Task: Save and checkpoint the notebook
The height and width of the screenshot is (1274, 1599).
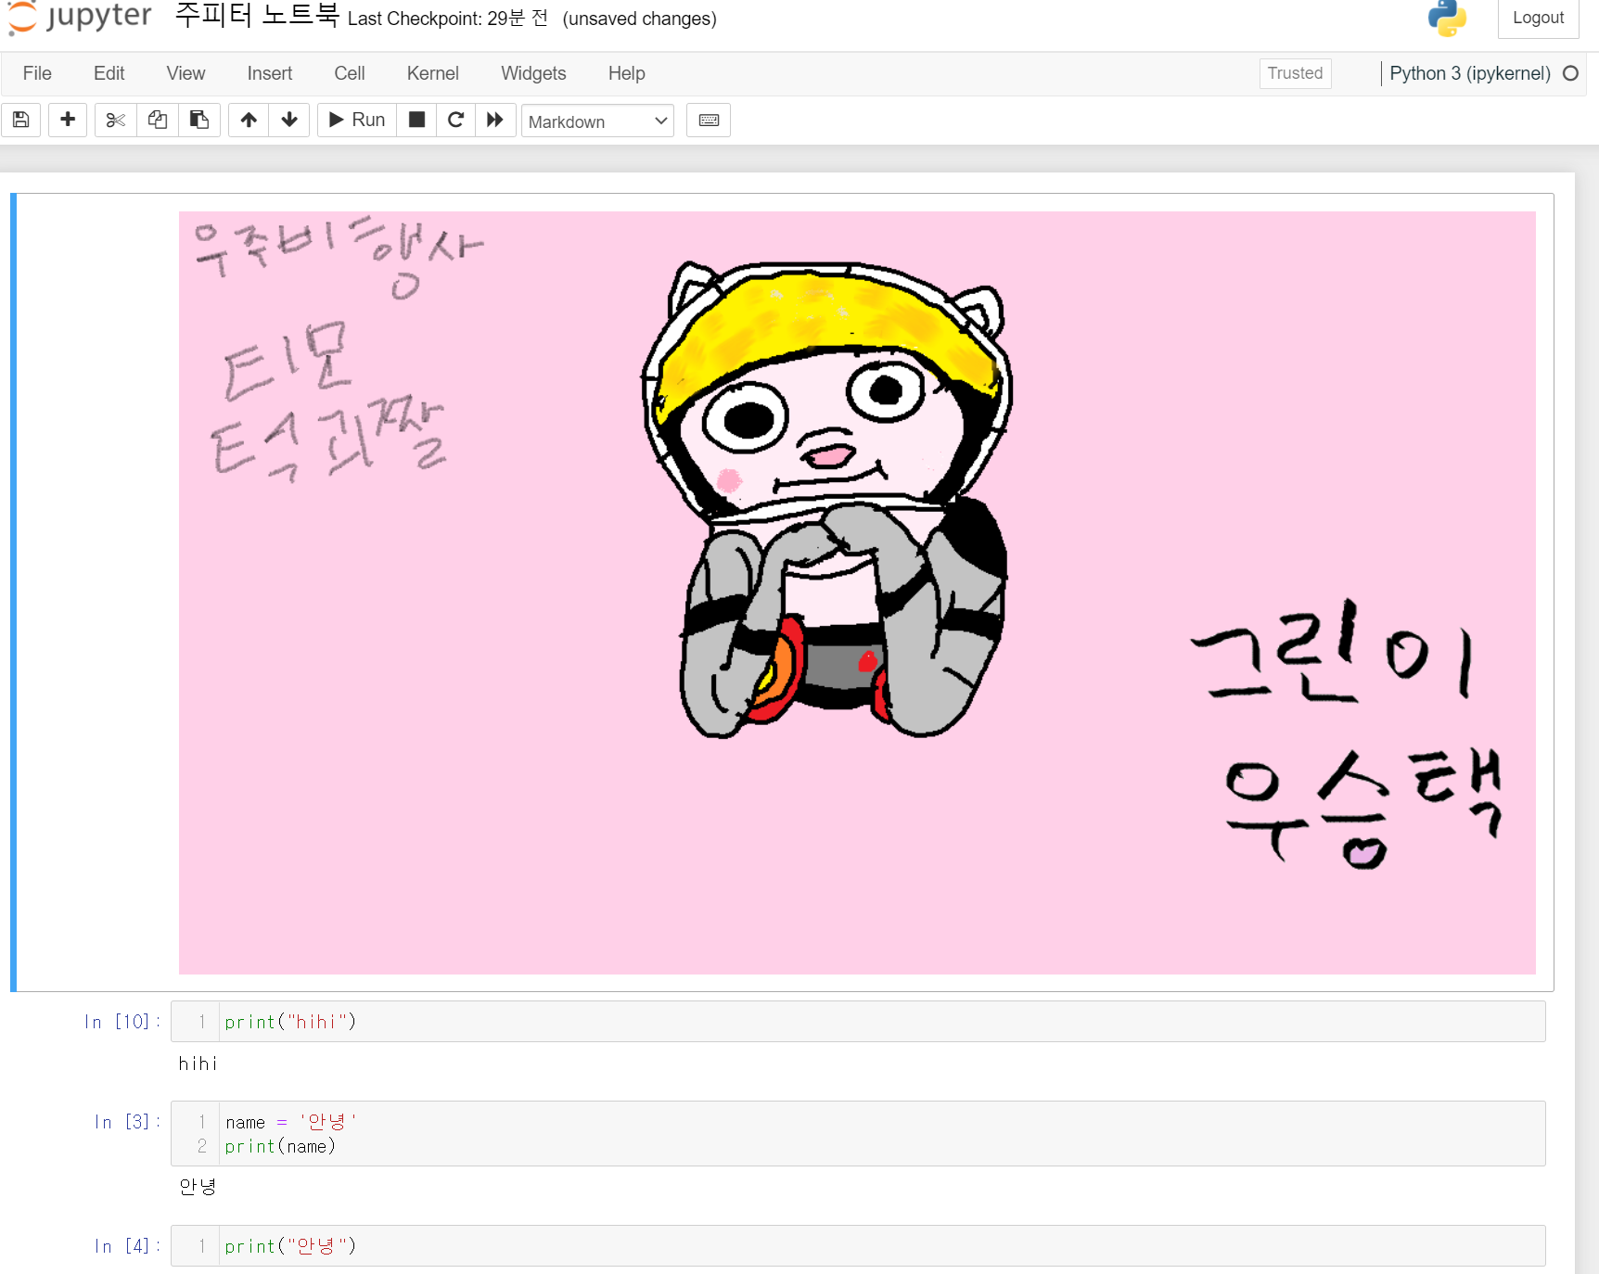Action: pos(21,120)
